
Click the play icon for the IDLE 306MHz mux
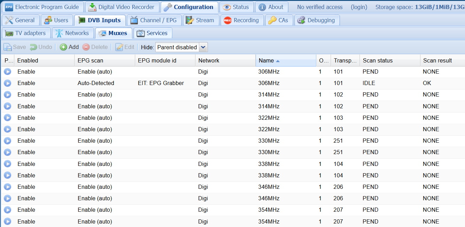7,83
